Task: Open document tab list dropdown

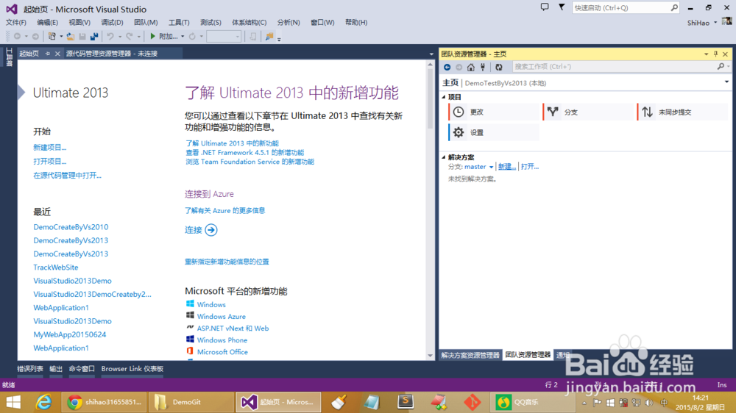Action: (x=431, y=54)
